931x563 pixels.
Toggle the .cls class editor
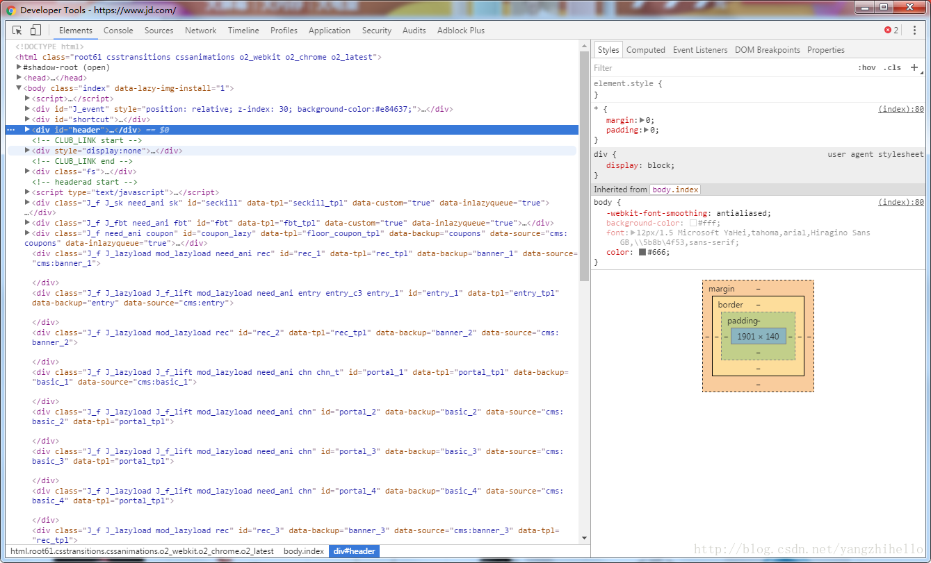[x=892, y=68]
